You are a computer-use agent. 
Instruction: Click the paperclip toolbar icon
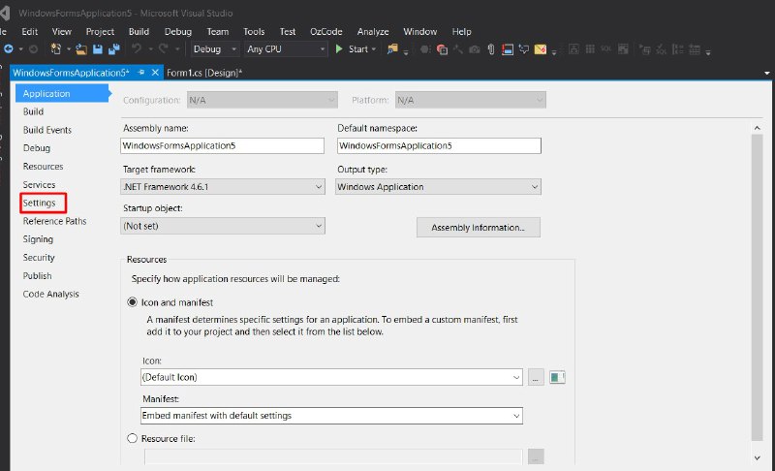click(491, 48)
